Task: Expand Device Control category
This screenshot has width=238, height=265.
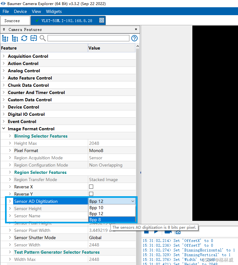Action: [x=4, y=107]
